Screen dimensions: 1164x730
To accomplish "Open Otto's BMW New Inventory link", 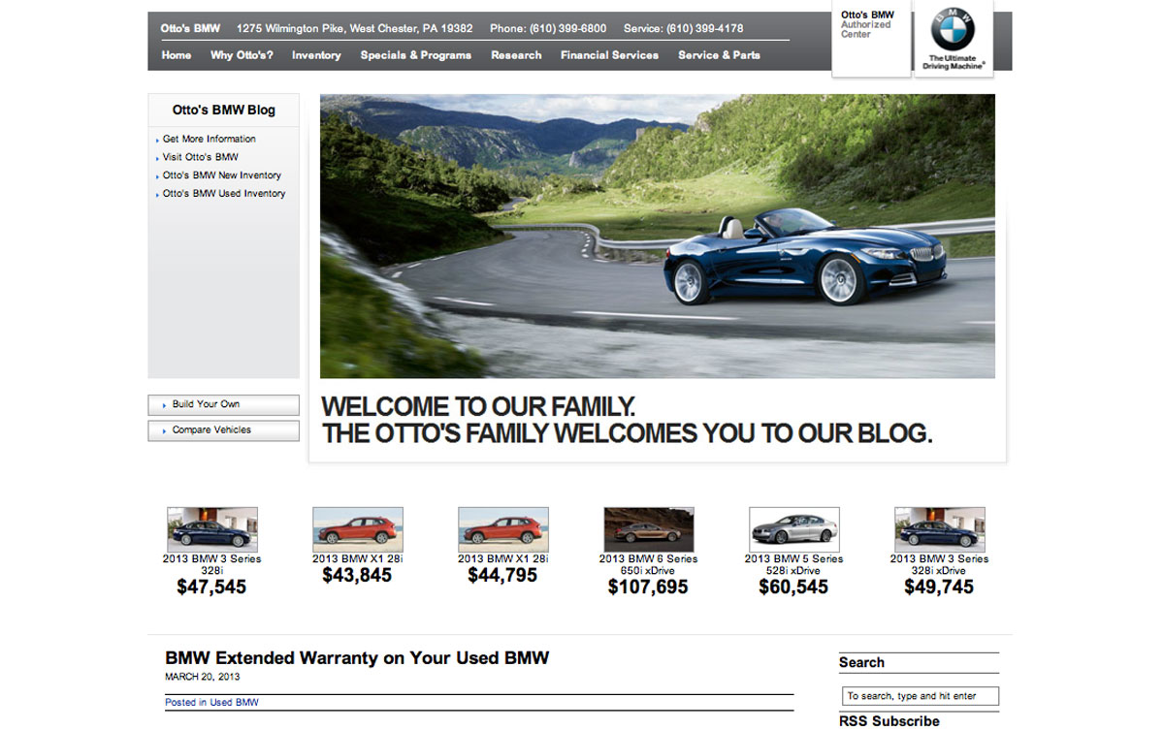I will pos(221,175).
